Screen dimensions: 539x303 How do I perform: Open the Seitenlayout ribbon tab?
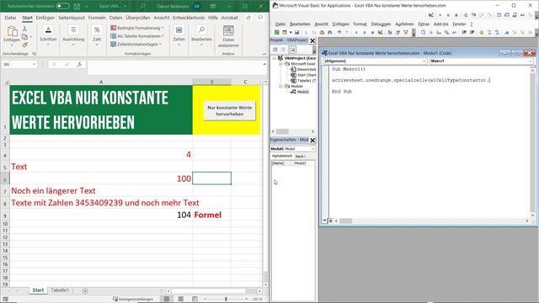(71, 18)
